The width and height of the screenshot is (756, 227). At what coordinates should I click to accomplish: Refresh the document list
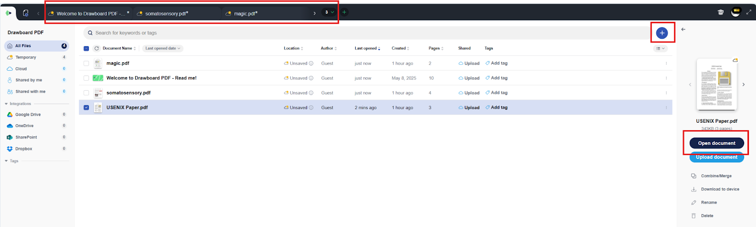point(97,48)
